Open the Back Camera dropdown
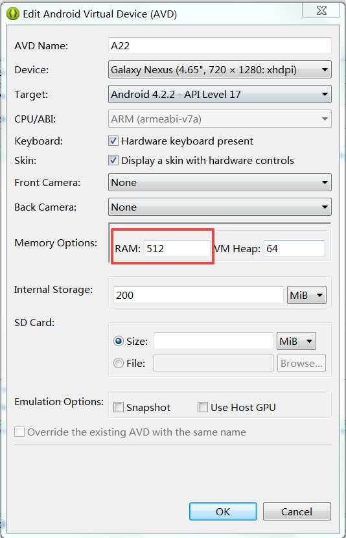346x538 pixels. pyautogui.click(x=220, y=207)
